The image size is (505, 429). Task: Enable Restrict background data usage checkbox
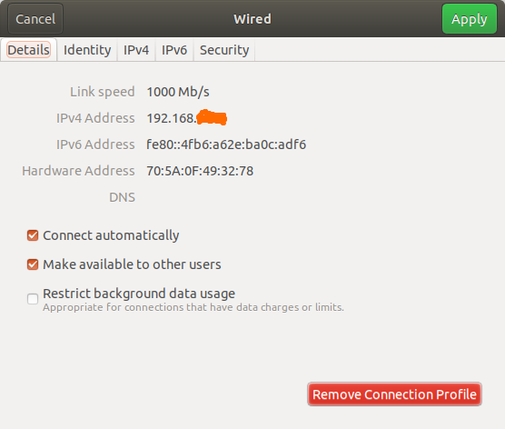point(33,299)
